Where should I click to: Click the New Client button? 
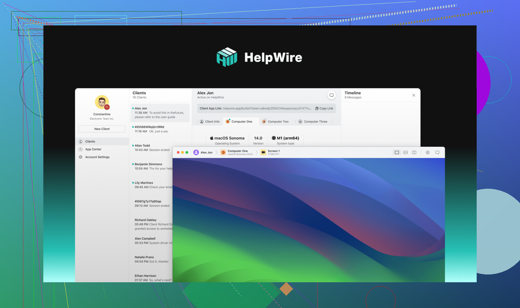[102, 129]
